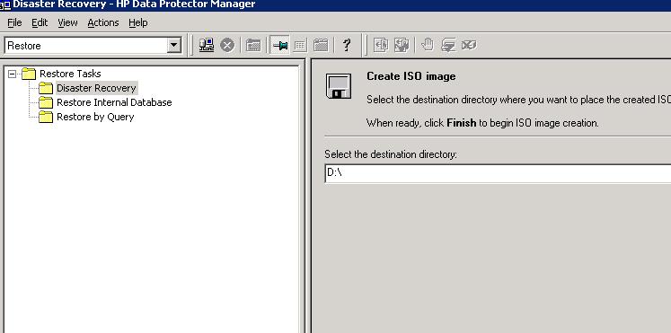
Task: Click the tabbed property sheet toolbar icon
Action: click(x=321, y=45)
